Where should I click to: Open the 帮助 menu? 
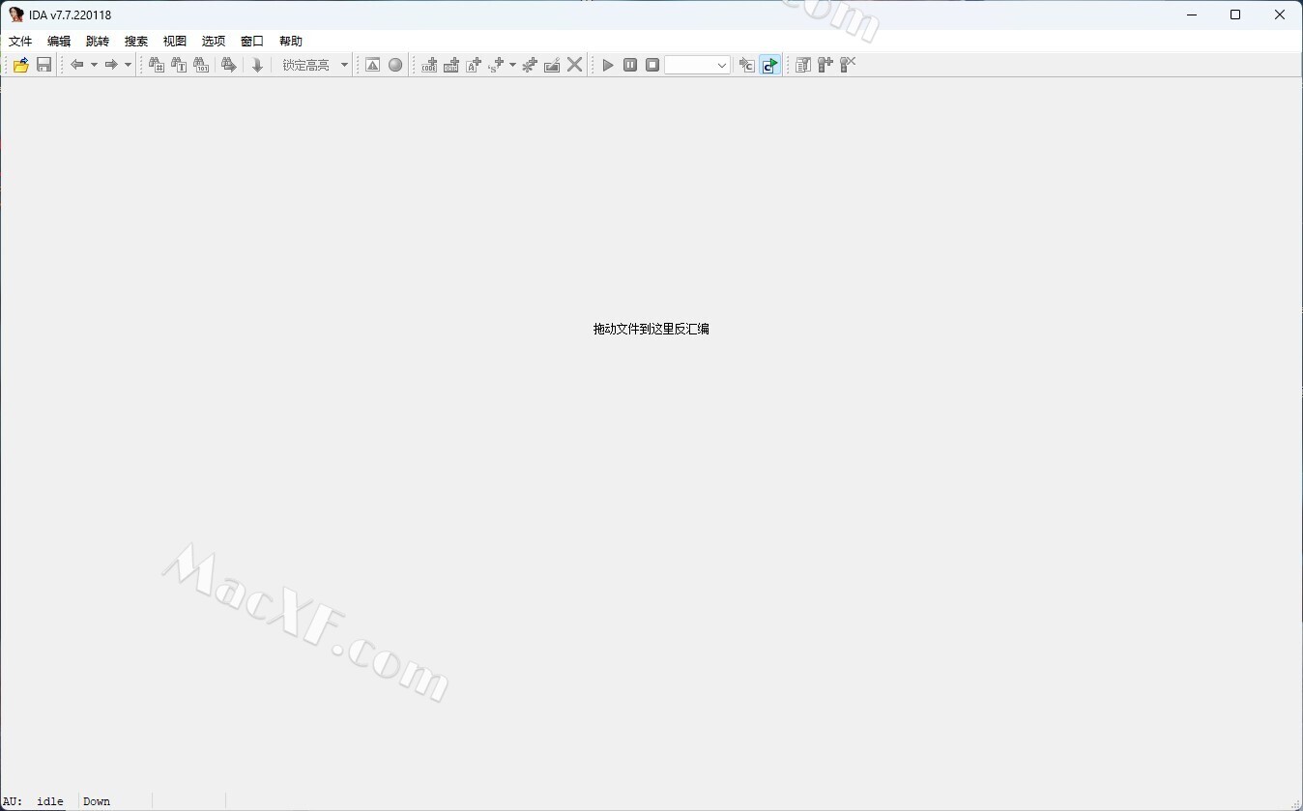pos(291,41)
